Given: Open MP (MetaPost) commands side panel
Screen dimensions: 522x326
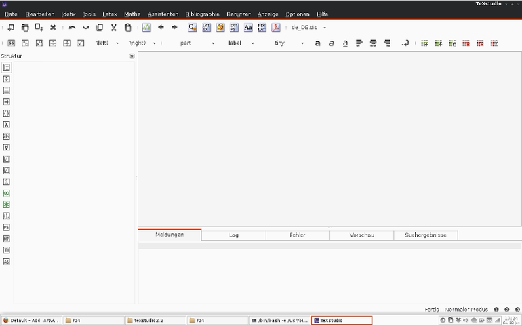Looking at the screenshot, I should click(x=6, y=239).
